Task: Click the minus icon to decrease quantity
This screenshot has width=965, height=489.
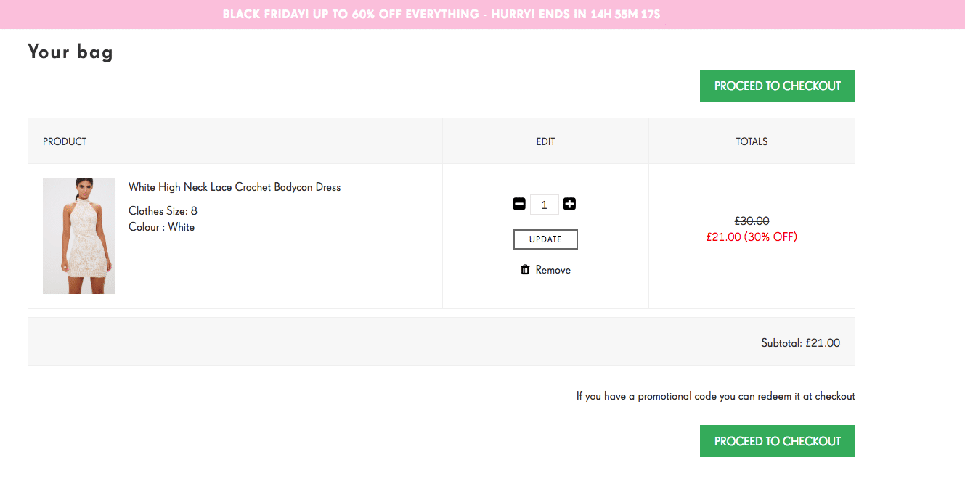Action: [519, 204]
